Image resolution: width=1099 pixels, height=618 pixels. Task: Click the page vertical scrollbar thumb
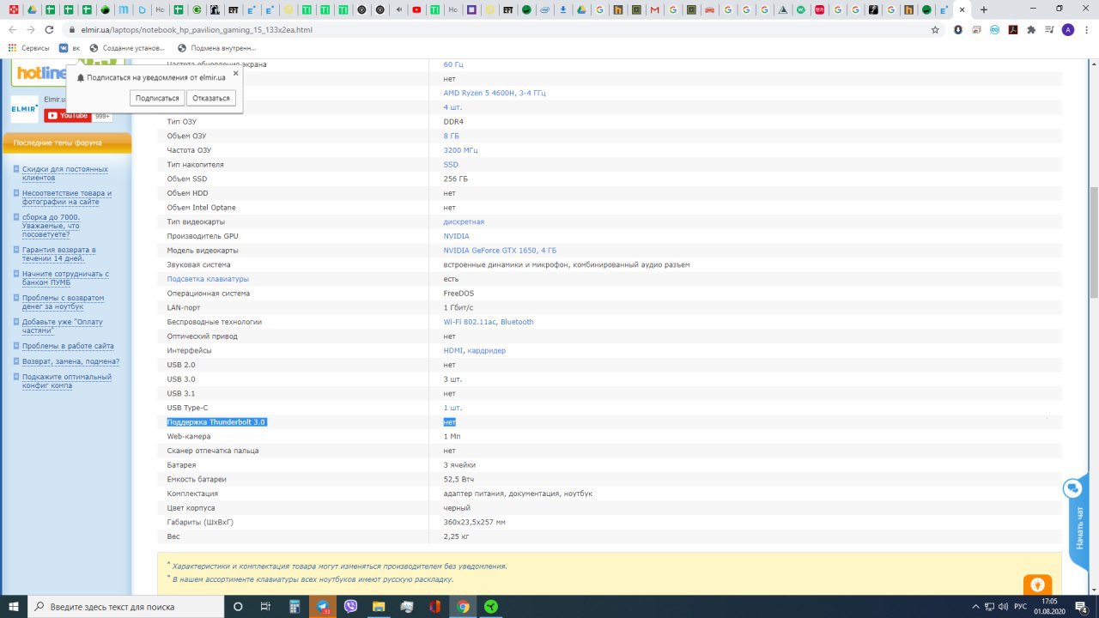(1093, 241)
